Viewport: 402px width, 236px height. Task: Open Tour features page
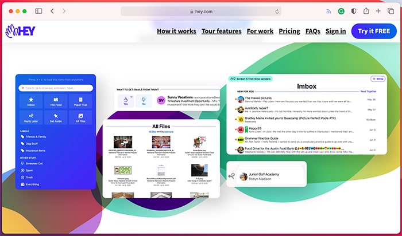point(222,31)
